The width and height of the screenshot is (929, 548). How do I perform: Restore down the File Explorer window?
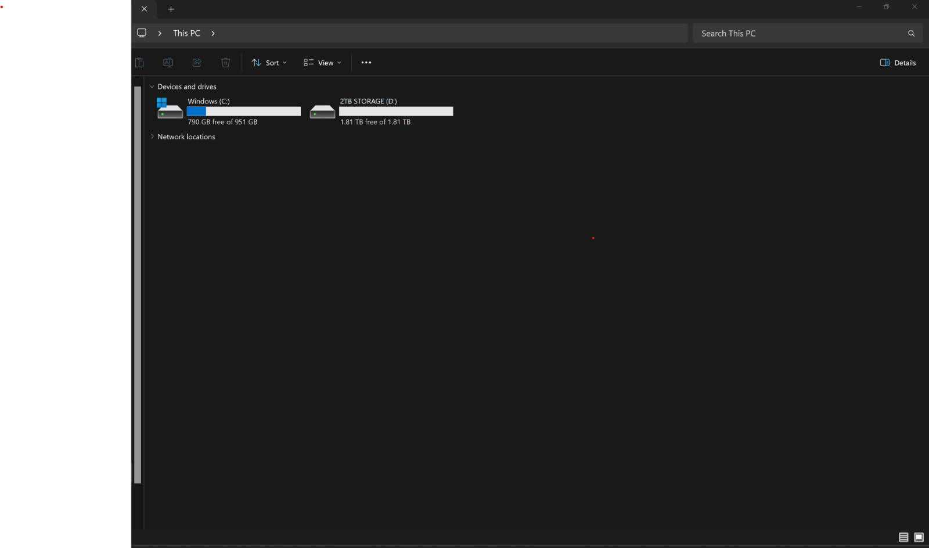click(886, 7)
